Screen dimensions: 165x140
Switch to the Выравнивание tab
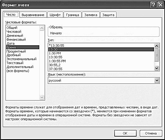[33, 15]
